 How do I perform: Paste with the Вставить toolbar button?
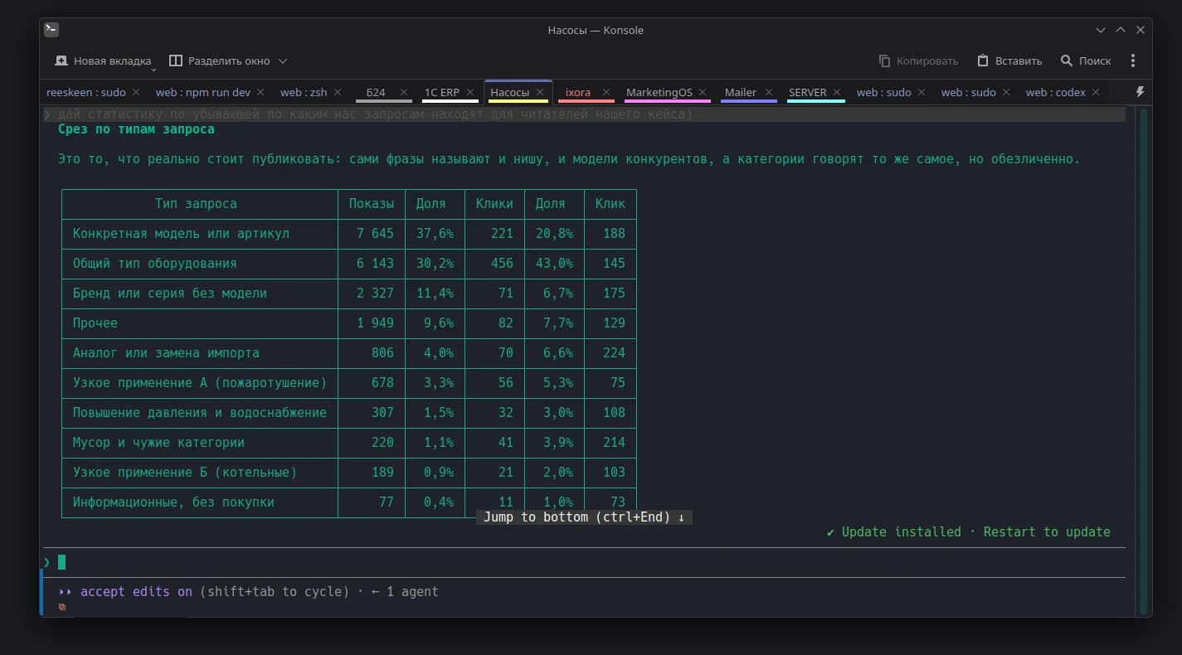pos(1009,61)
